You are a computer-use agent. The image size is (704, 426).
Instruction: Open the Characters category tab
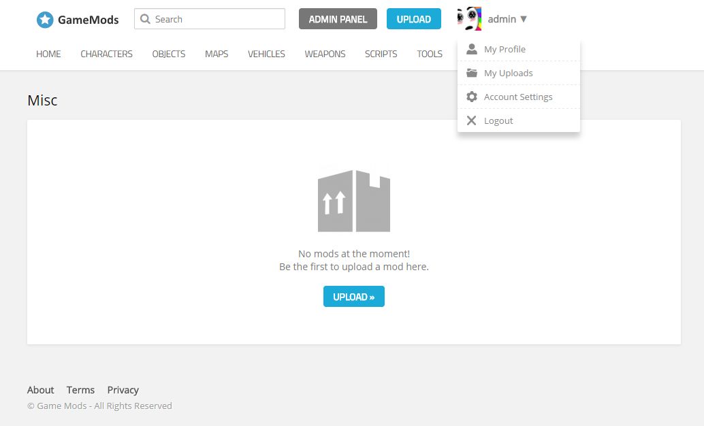(x=106, y=54)
